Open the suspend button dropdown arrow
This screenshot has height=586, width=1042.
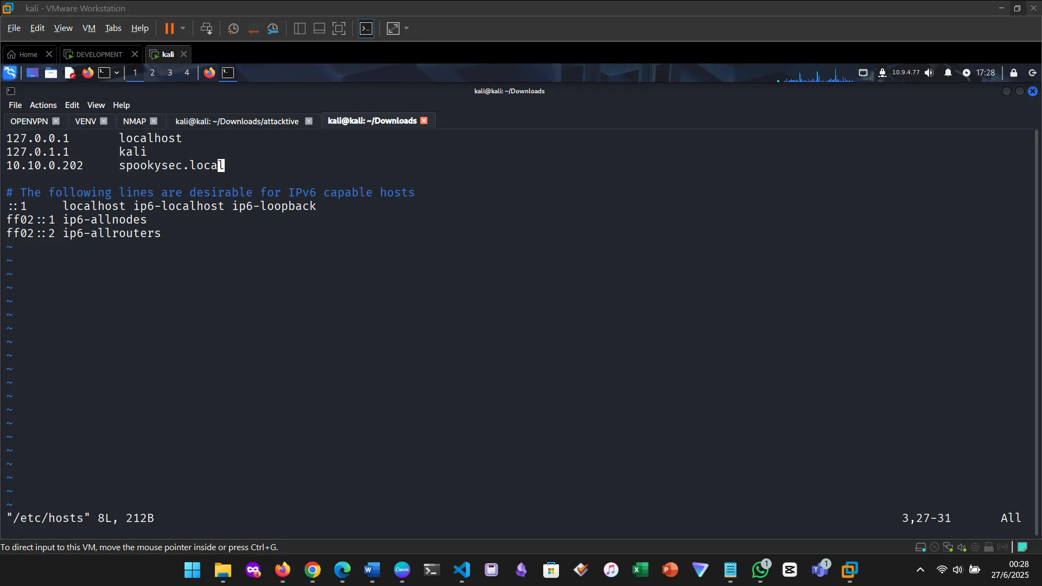click(183, 28)
